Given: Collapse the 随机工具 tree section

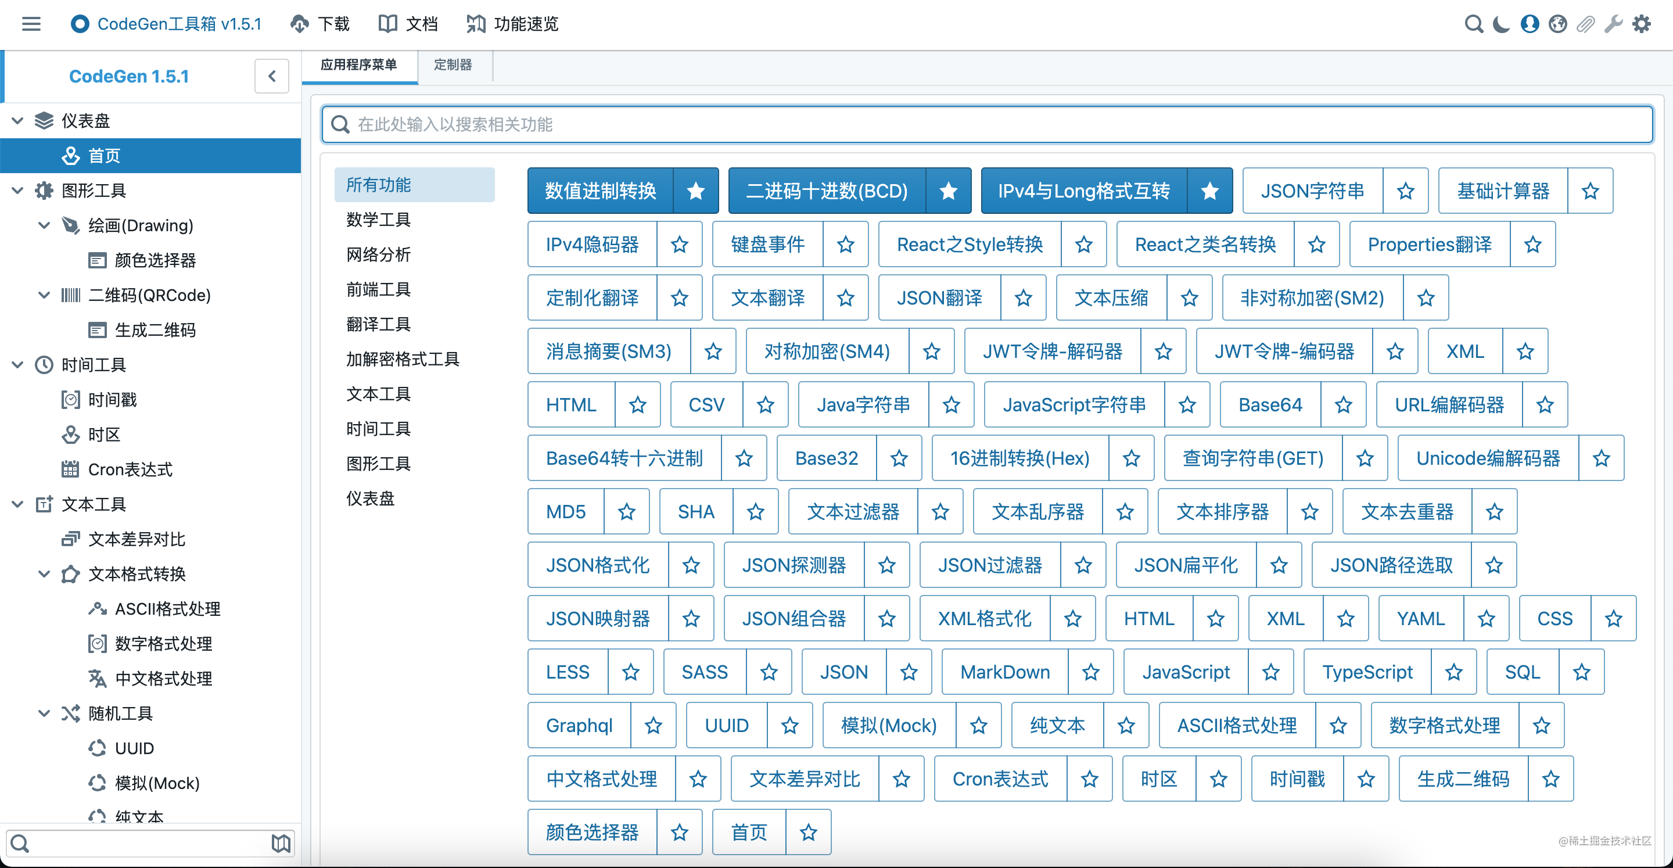Looking at the screenshot, I should (43, 713).
